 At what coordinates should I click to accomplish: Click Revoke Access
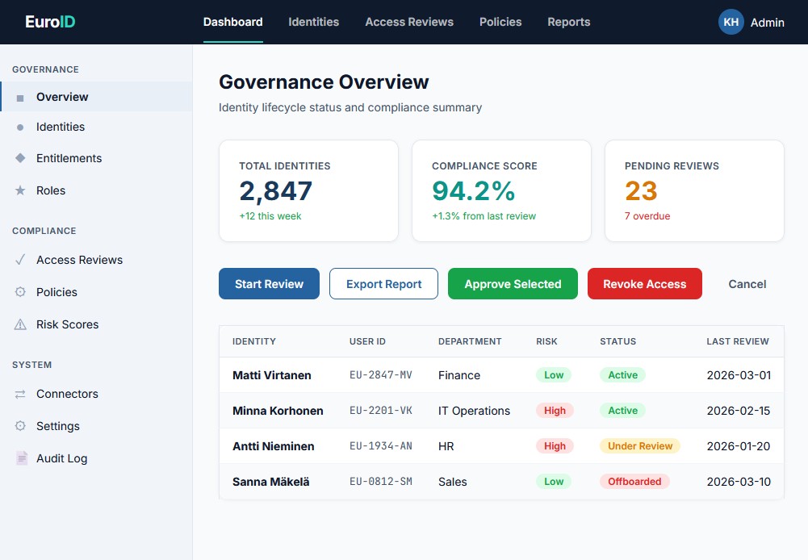pyautogui.click(x=644, y=283)
